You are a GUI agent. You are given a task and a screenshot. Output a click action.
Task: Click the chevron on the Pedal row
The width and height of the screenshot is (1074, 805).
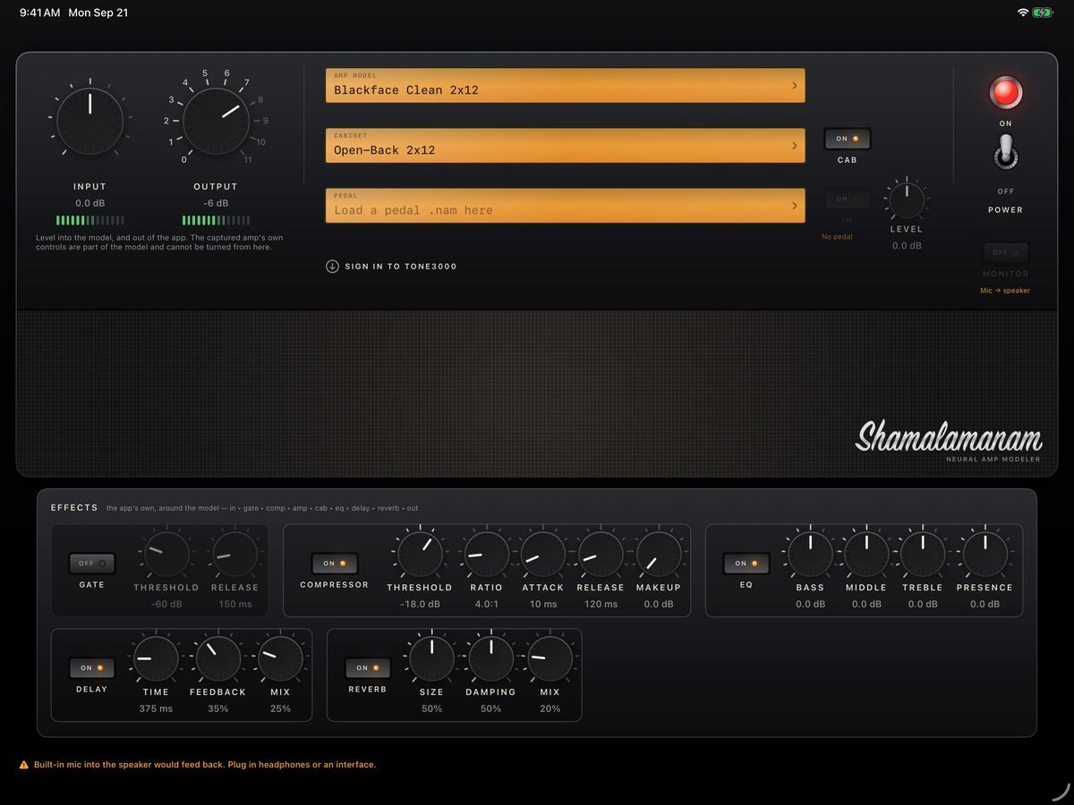[794, 206]
